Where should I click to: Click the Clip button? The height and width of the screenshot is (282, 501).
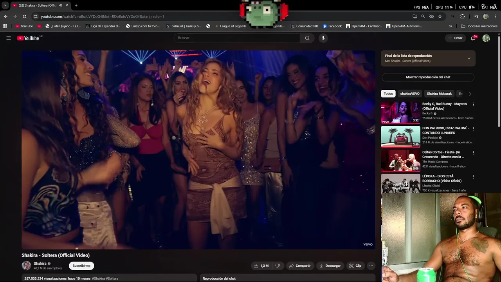point(355,266)
